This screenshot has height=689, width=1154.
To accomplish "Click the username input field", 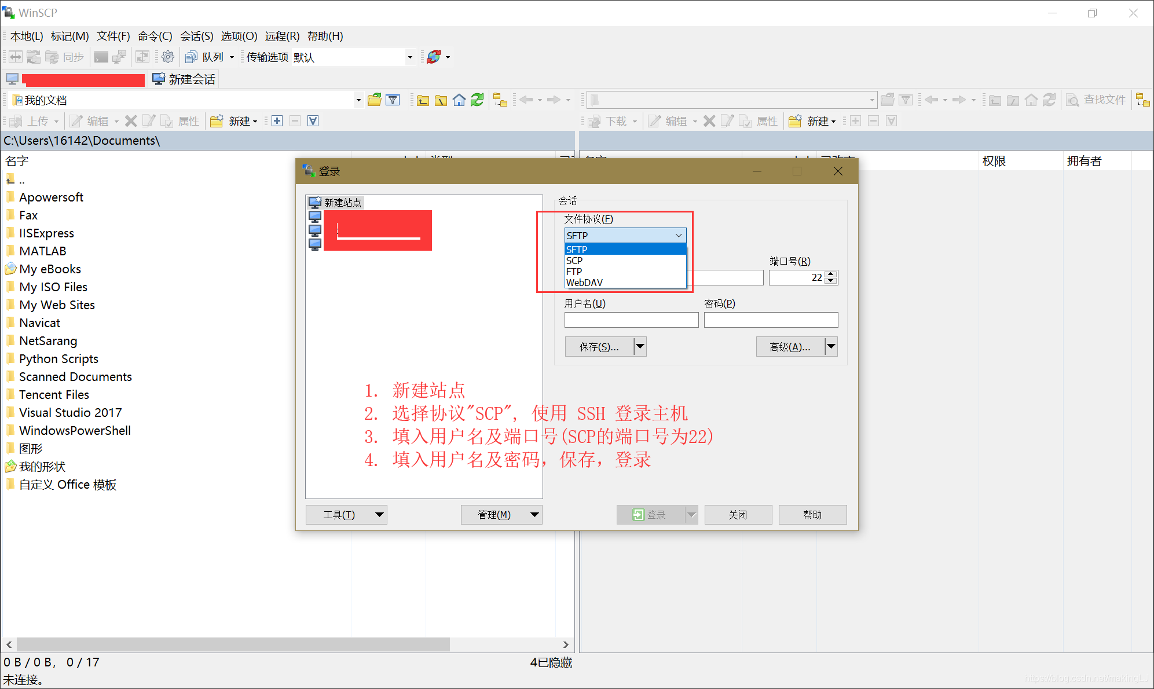I will [x=631, y=320].
